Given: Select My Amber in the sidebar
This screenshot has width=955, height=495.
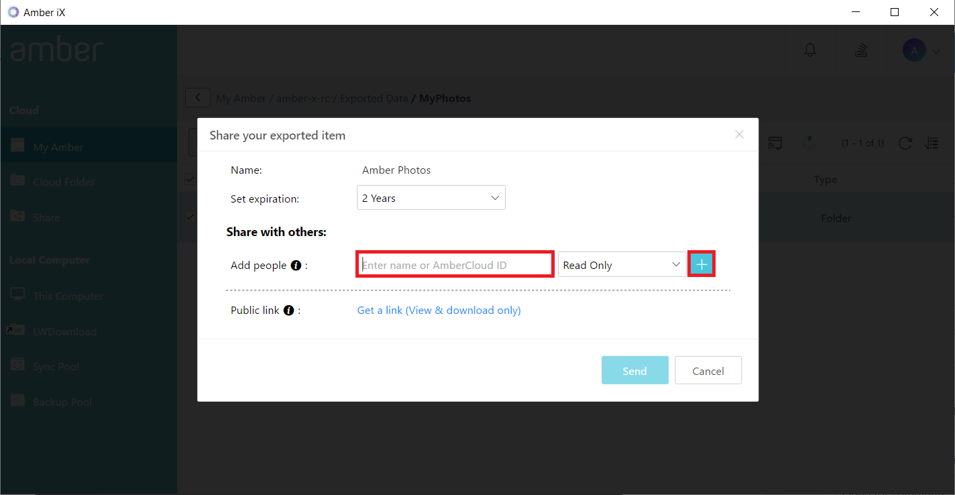Looking at the screenshot, I should [89, 147].
